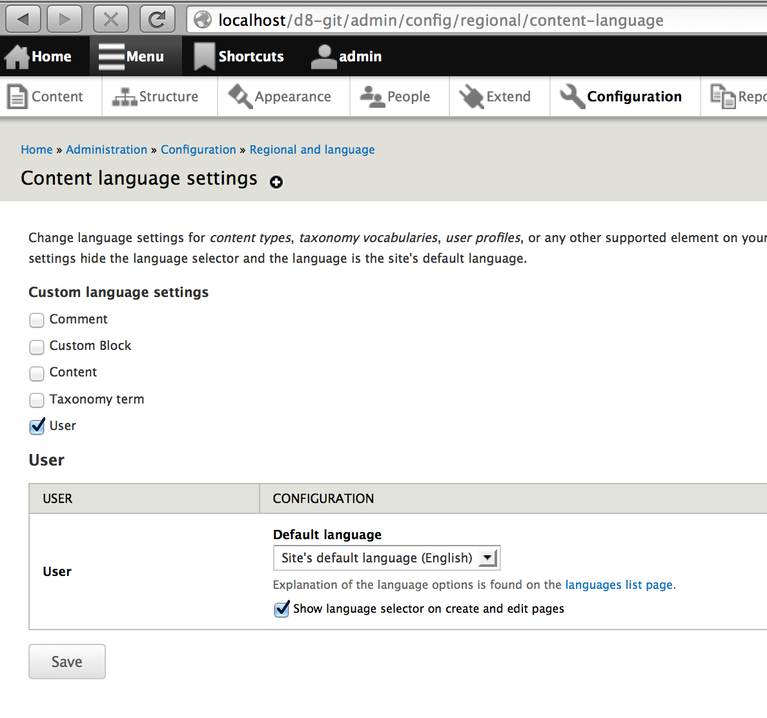Open the Shortcuts toolbar text label
The image size is (767, 718).
251,56
